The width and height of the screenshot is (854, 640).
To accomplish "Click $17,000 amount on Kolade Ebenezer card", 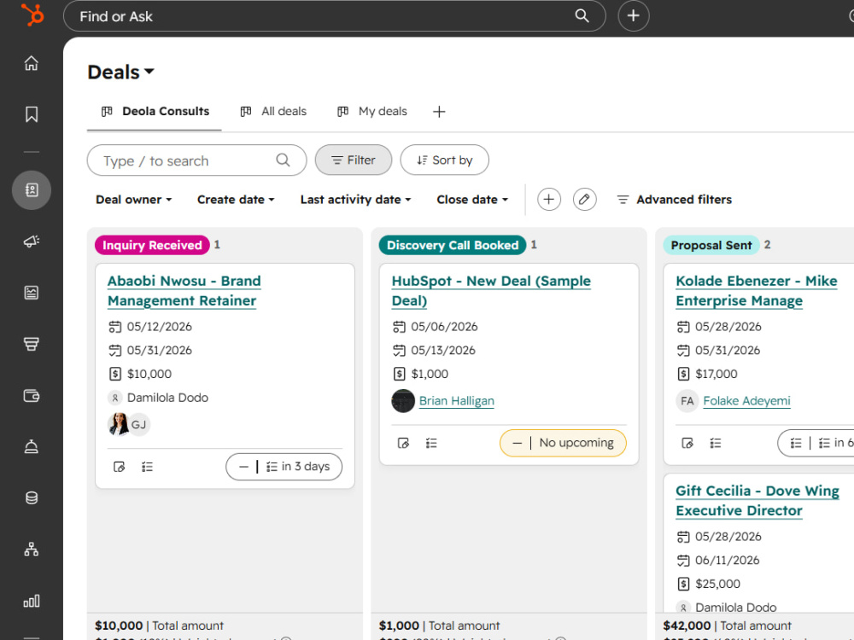I will point(717,374).
